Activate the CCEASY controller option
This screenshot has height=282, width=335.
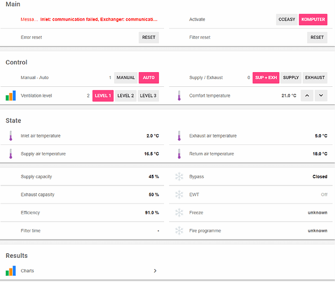pyautogui.click(x=286, y=19)
